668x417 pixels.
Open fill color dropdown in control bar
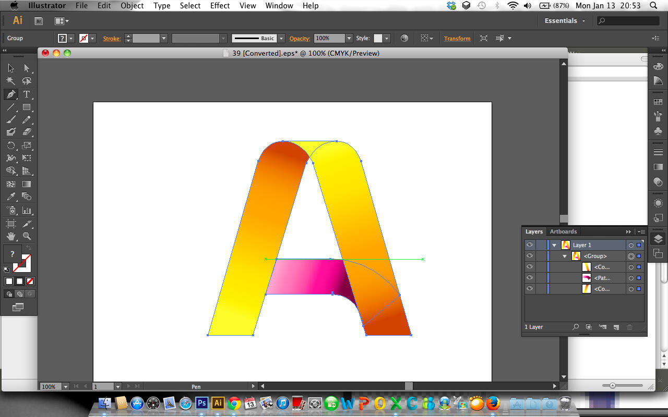(71, 39)
